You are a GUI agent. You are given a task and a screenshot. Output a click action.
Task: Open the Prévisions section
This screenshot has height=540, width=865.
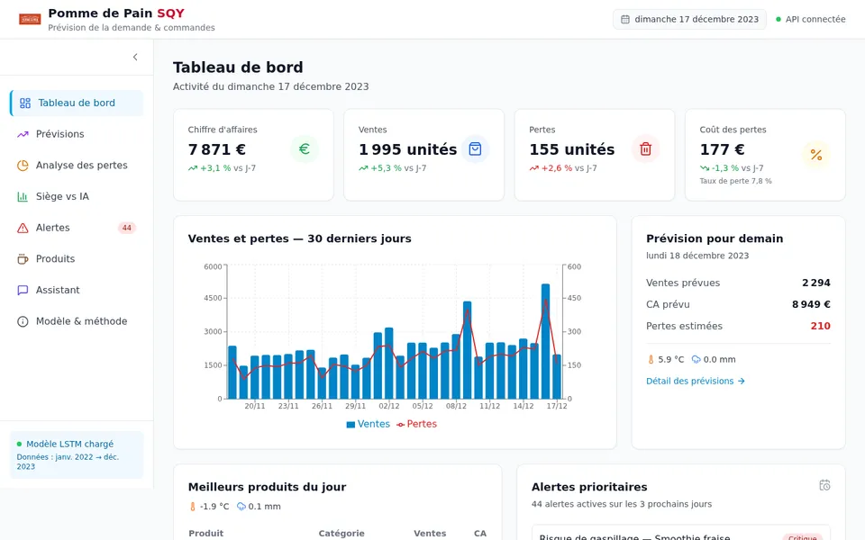pos(77,134)
